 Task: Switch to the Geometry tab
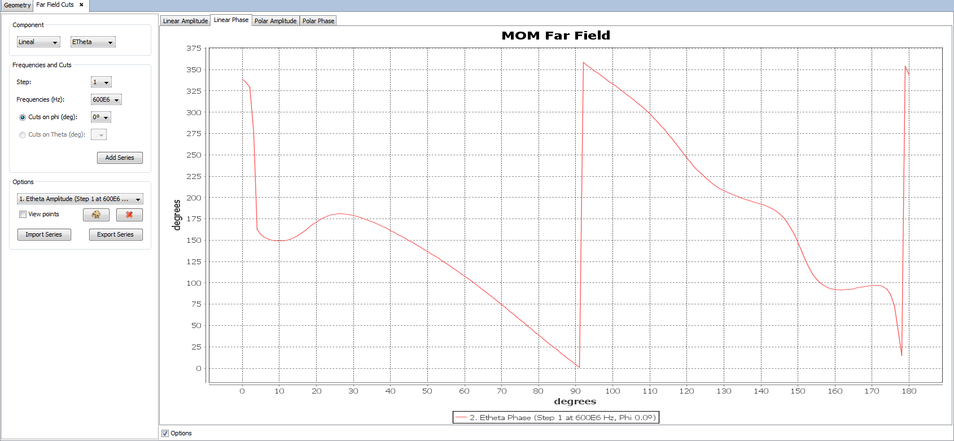[x=17, y=5]
